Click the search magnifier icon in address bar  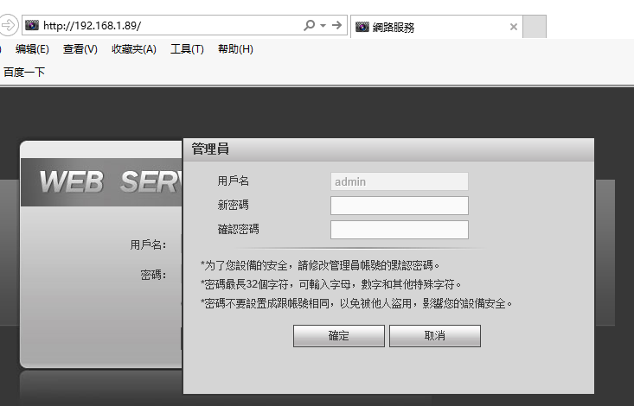click(310, 25)
